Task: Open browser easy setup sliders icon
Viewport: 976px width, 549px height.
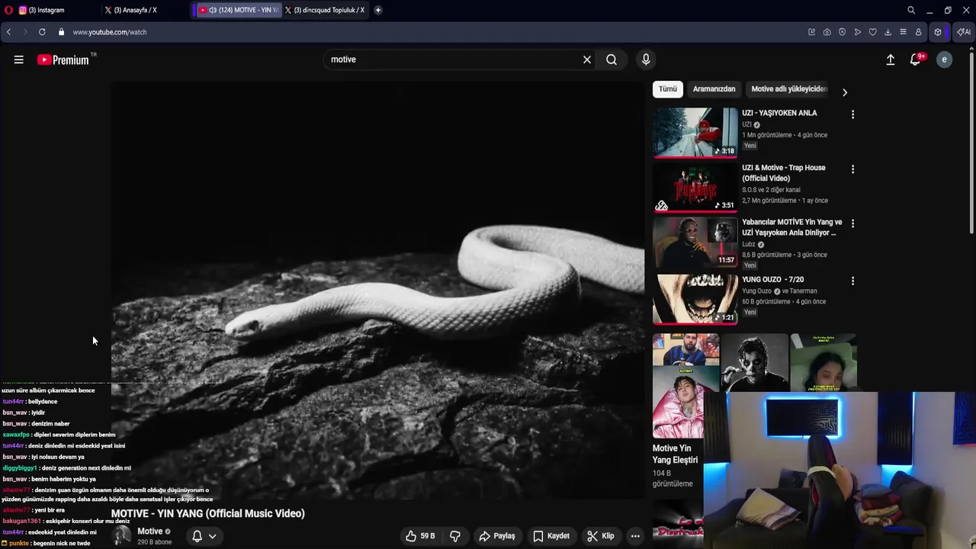Action: pos(904,32)
